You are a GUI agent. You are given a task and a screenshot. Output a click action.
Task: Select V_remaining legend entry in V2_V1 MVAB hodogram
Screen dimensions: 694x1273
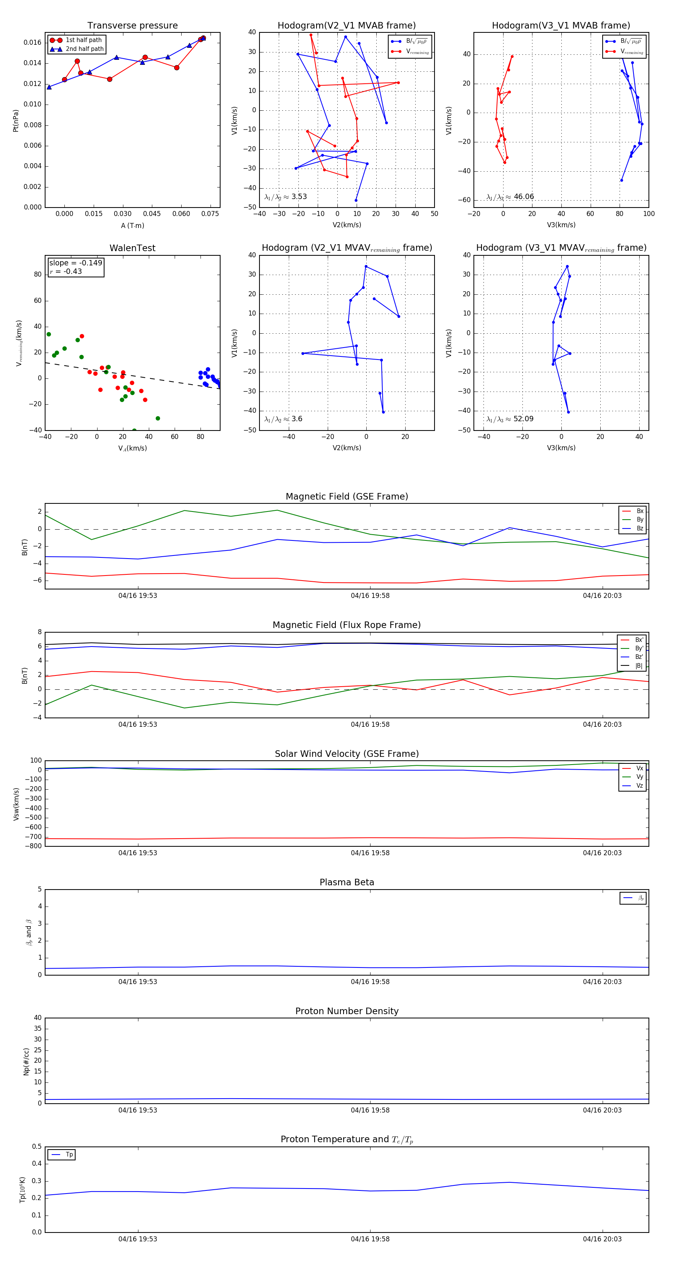[x=409, y=51]
